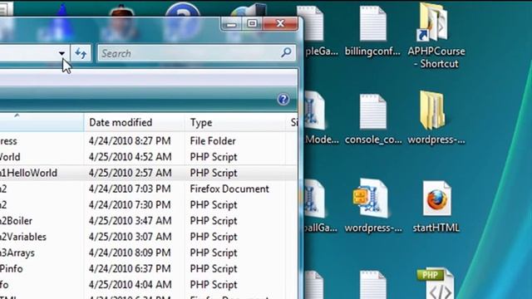
Task: Select the Pinfo file row
Action: [x=148, y=268]
